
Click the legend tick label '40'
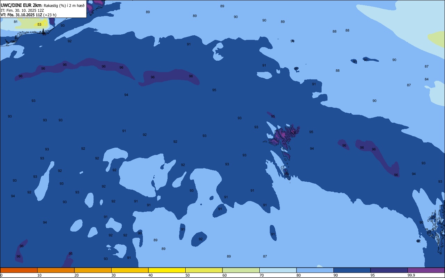point(151,275)
